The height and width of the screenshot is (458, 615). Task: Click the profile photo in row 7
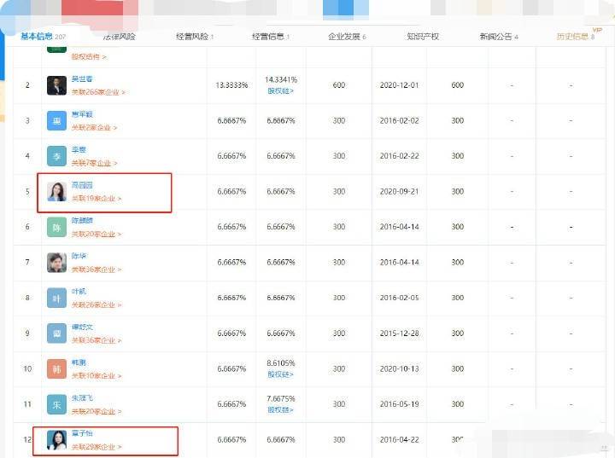tap(57, 263)
